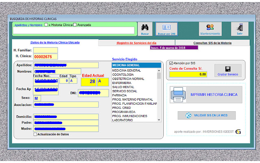Pick LABORATORIO in the service list
This screenshot has height=163, width=260.
(x=122, y=120)
